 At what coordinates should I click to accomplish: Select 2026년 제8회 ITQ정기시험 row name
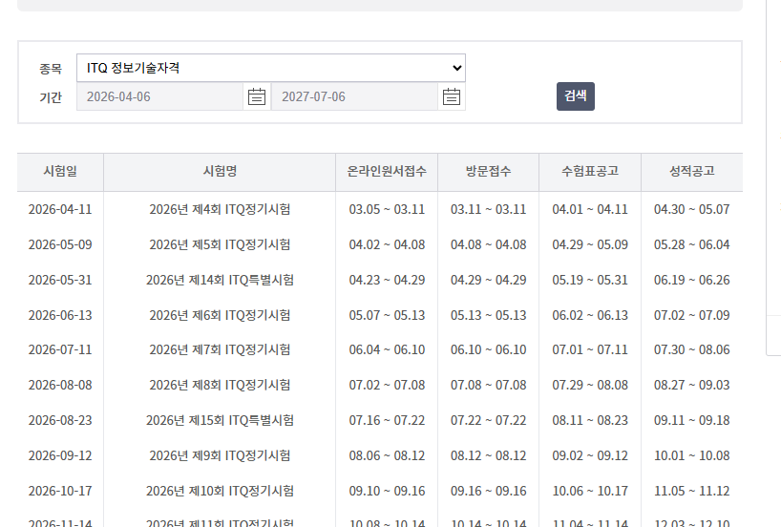[220, 385]
